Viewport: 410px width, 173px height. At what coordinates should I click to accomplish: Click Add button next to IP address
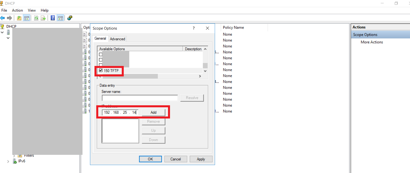(x=153, y=113)
